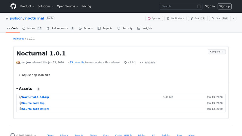Click the Sponsor heart button
242x136 pixels.
pyautogui.click(x=154, y=18)
